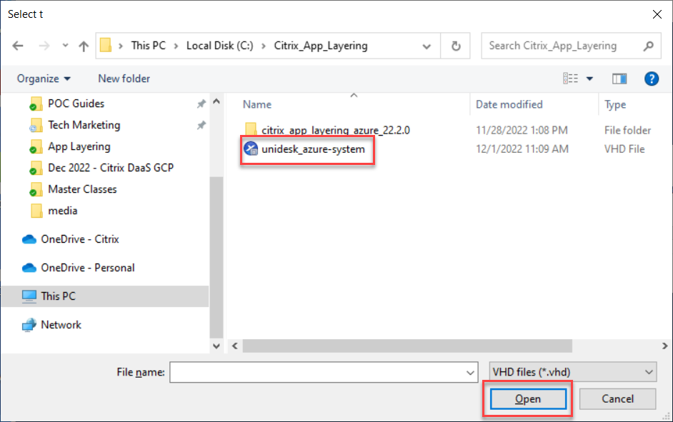Click the OneDrive - Personal cloud icon

pyautogui.click(x=29, y=268)
